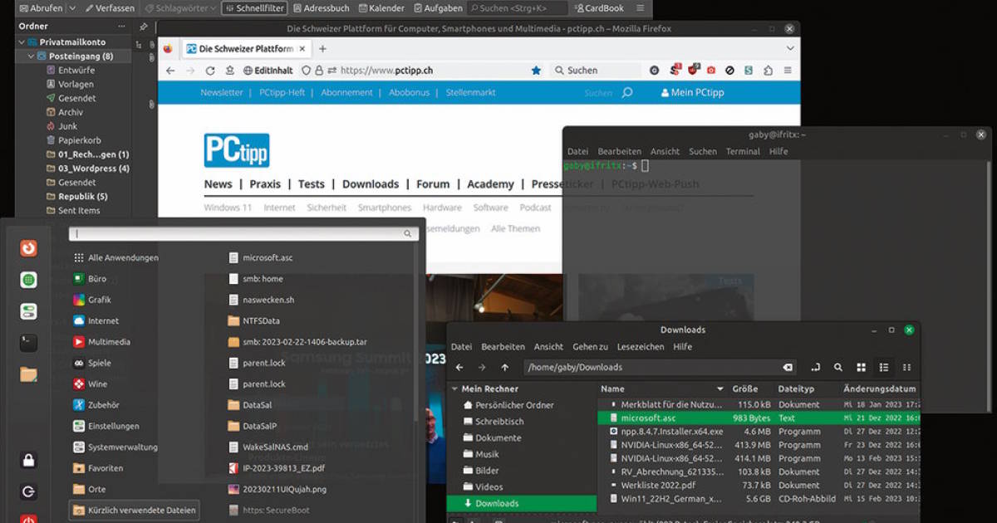Viewport: 997px width, 523px height.
Task: Switch the file manager to compact view
Action: click(x=906, y=368)
